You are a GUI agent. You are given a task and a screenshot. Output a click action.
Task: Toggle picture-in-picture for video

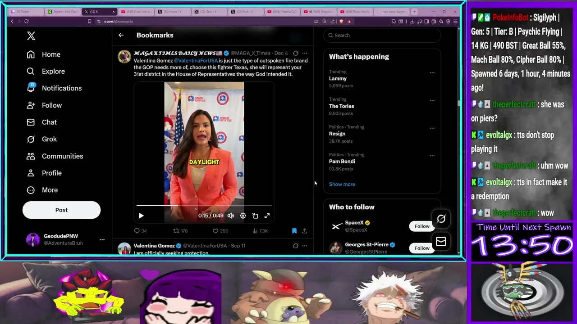point(255,216)
